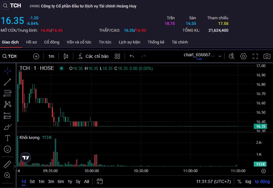This screenshot has width=273, height=188.
Task: Select the ruler measure tool
Action: pyautogui.click(x=7, y=164)
